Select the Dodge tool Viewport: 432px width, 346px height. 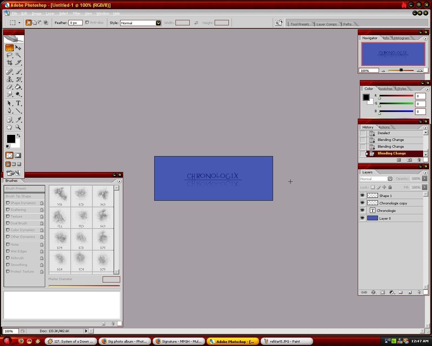click(x=18, y=94)
